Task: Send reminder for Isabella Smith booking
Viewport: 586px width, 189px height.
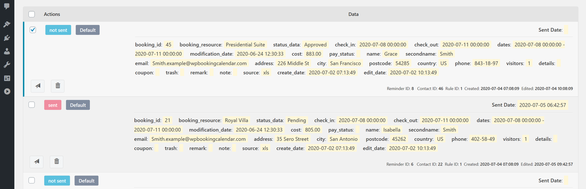Action: (36, 162)
